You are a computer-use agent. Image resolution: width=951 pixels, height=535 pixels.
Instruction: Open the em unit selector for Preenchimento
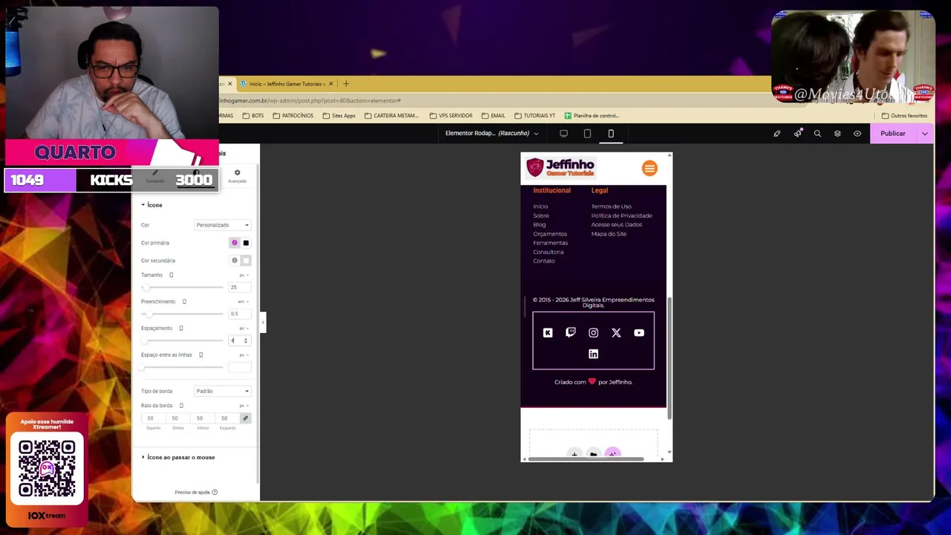[243, 302]
